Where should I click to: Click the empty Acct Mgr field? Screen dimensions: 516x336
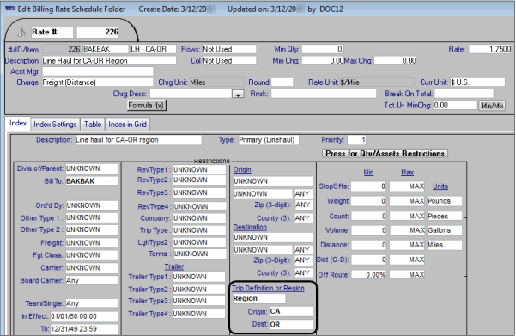click(97, 71)
